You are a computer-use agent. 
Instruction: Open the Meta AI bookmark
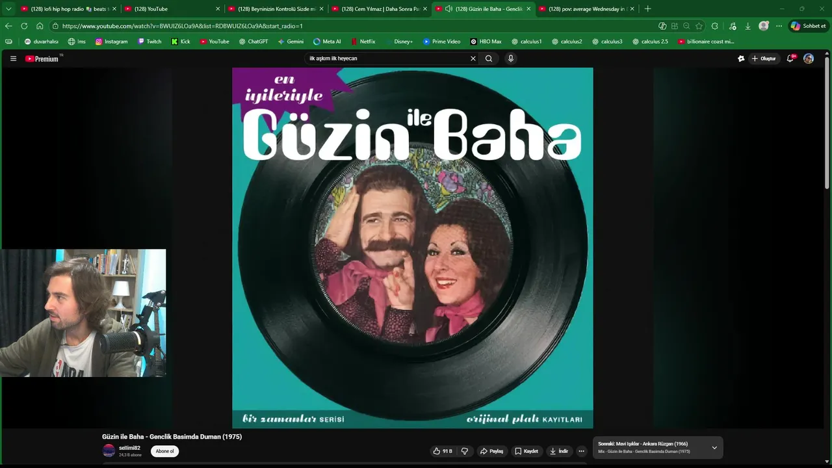327,42
